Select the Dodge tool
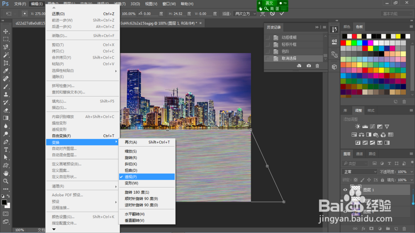This screenshot has height=233, width=415. [x=5, y=134]
